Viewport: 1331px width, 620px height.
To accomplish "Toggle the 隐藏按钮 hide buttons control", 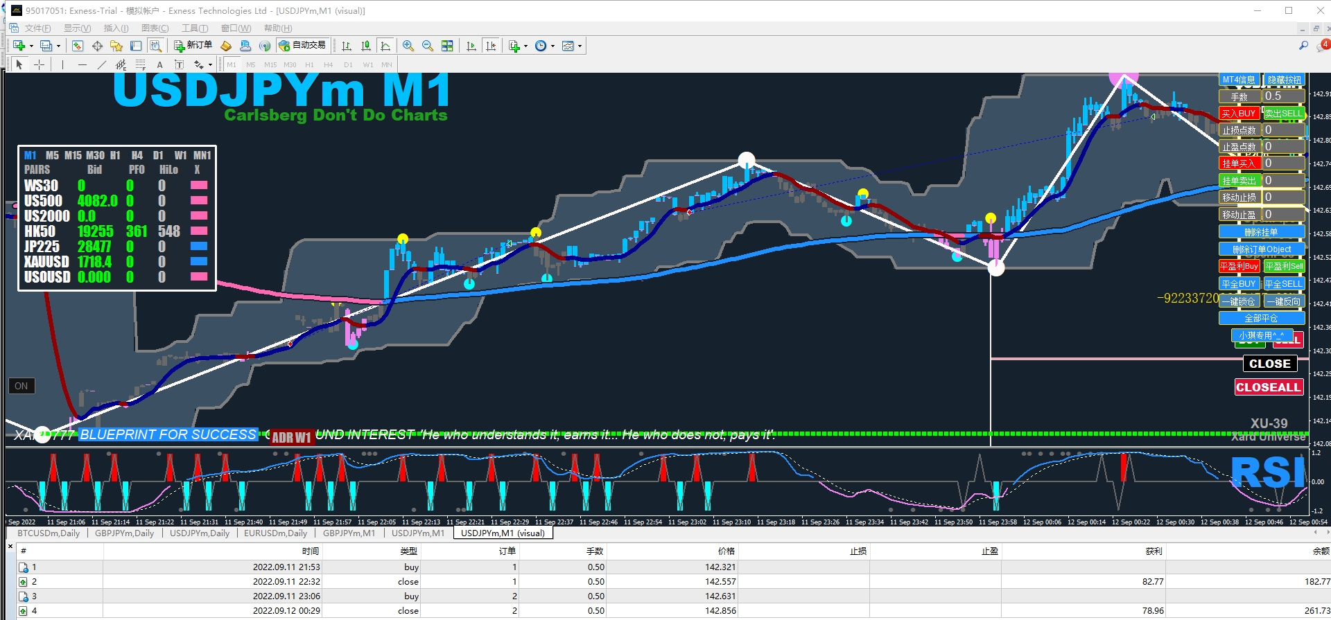I will 1284,80.
